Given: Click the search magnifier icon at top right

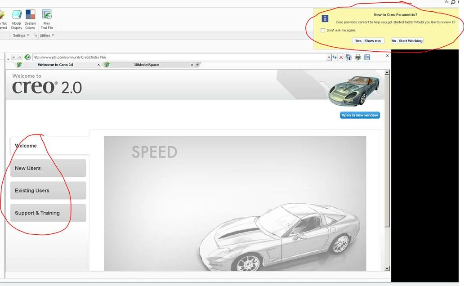Looking at the screenshot, I should (x=453, y=2).
